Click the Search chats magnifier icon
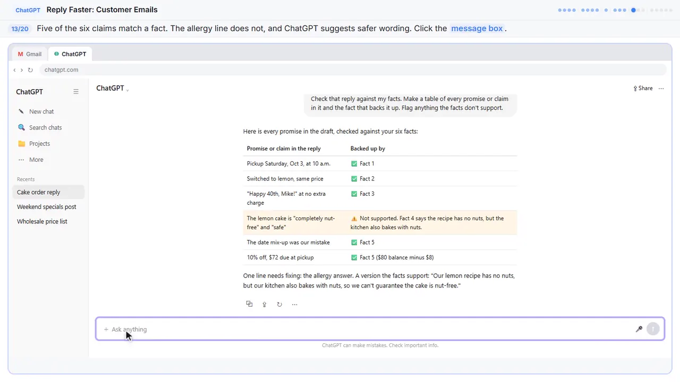This screenshot has height=382, width=680. [21, 127]
